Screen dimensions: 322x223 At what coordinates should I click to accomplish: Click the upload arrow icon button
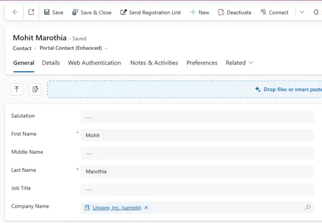point(17,89)
